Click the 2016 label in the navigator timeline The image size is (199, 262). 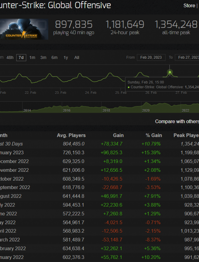(x=67, y=110)
